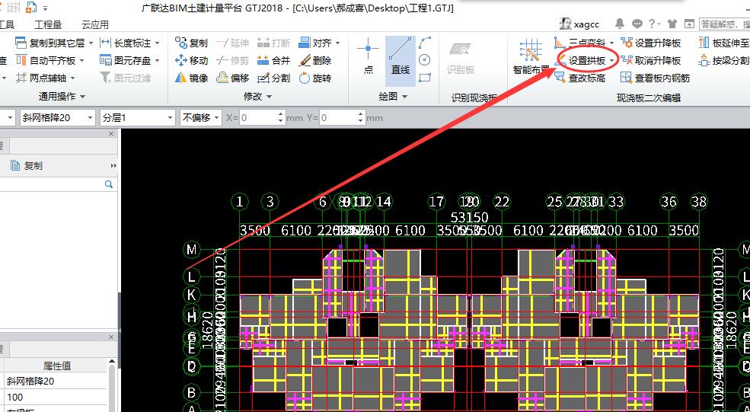Image resolution: width=750 pixels, height=412 pixels.
Task: Click the 属性值 column header
Action: (x=57, y=366)
